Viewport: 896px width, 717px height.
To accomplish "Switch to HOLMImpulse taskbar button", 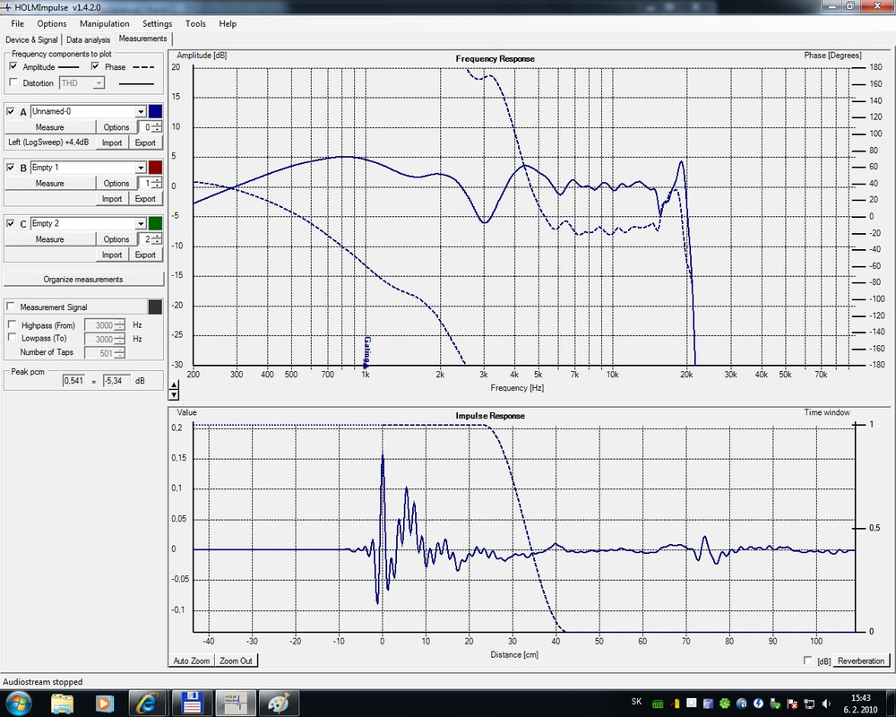I will (x=236, y=703).
